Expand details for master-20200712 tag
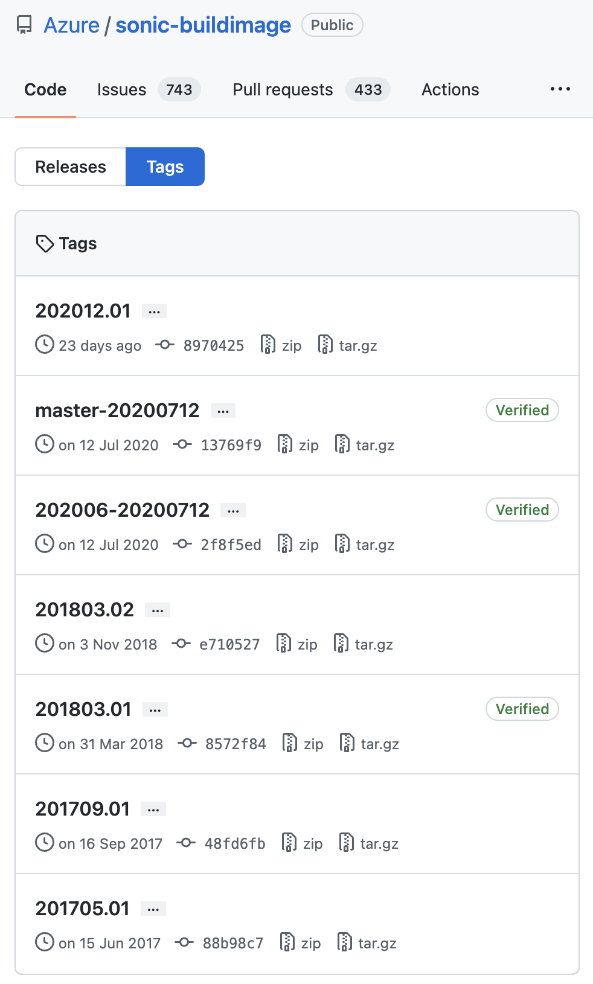The image size is (593, 984). pos(223,411)
